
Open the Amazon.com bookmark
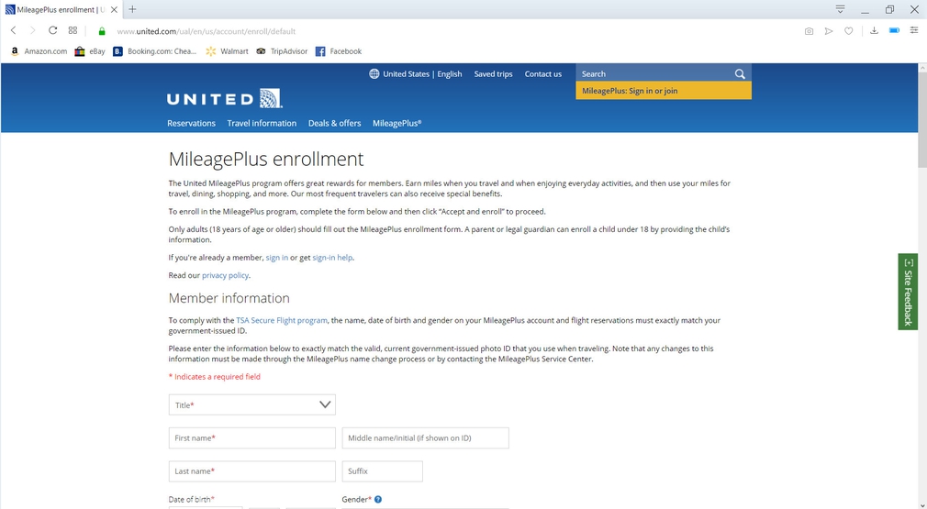[39, 51]
